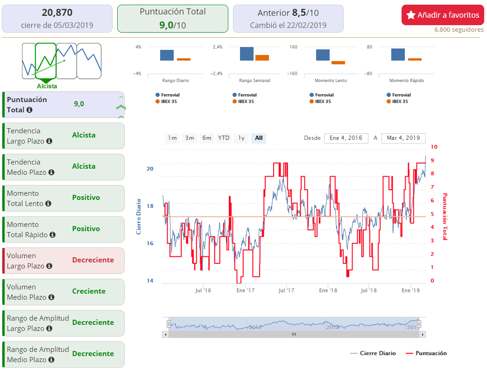Viewport: 487px width, 371px height.
Task: Select the All time range
Action: [x=259, y=138]
